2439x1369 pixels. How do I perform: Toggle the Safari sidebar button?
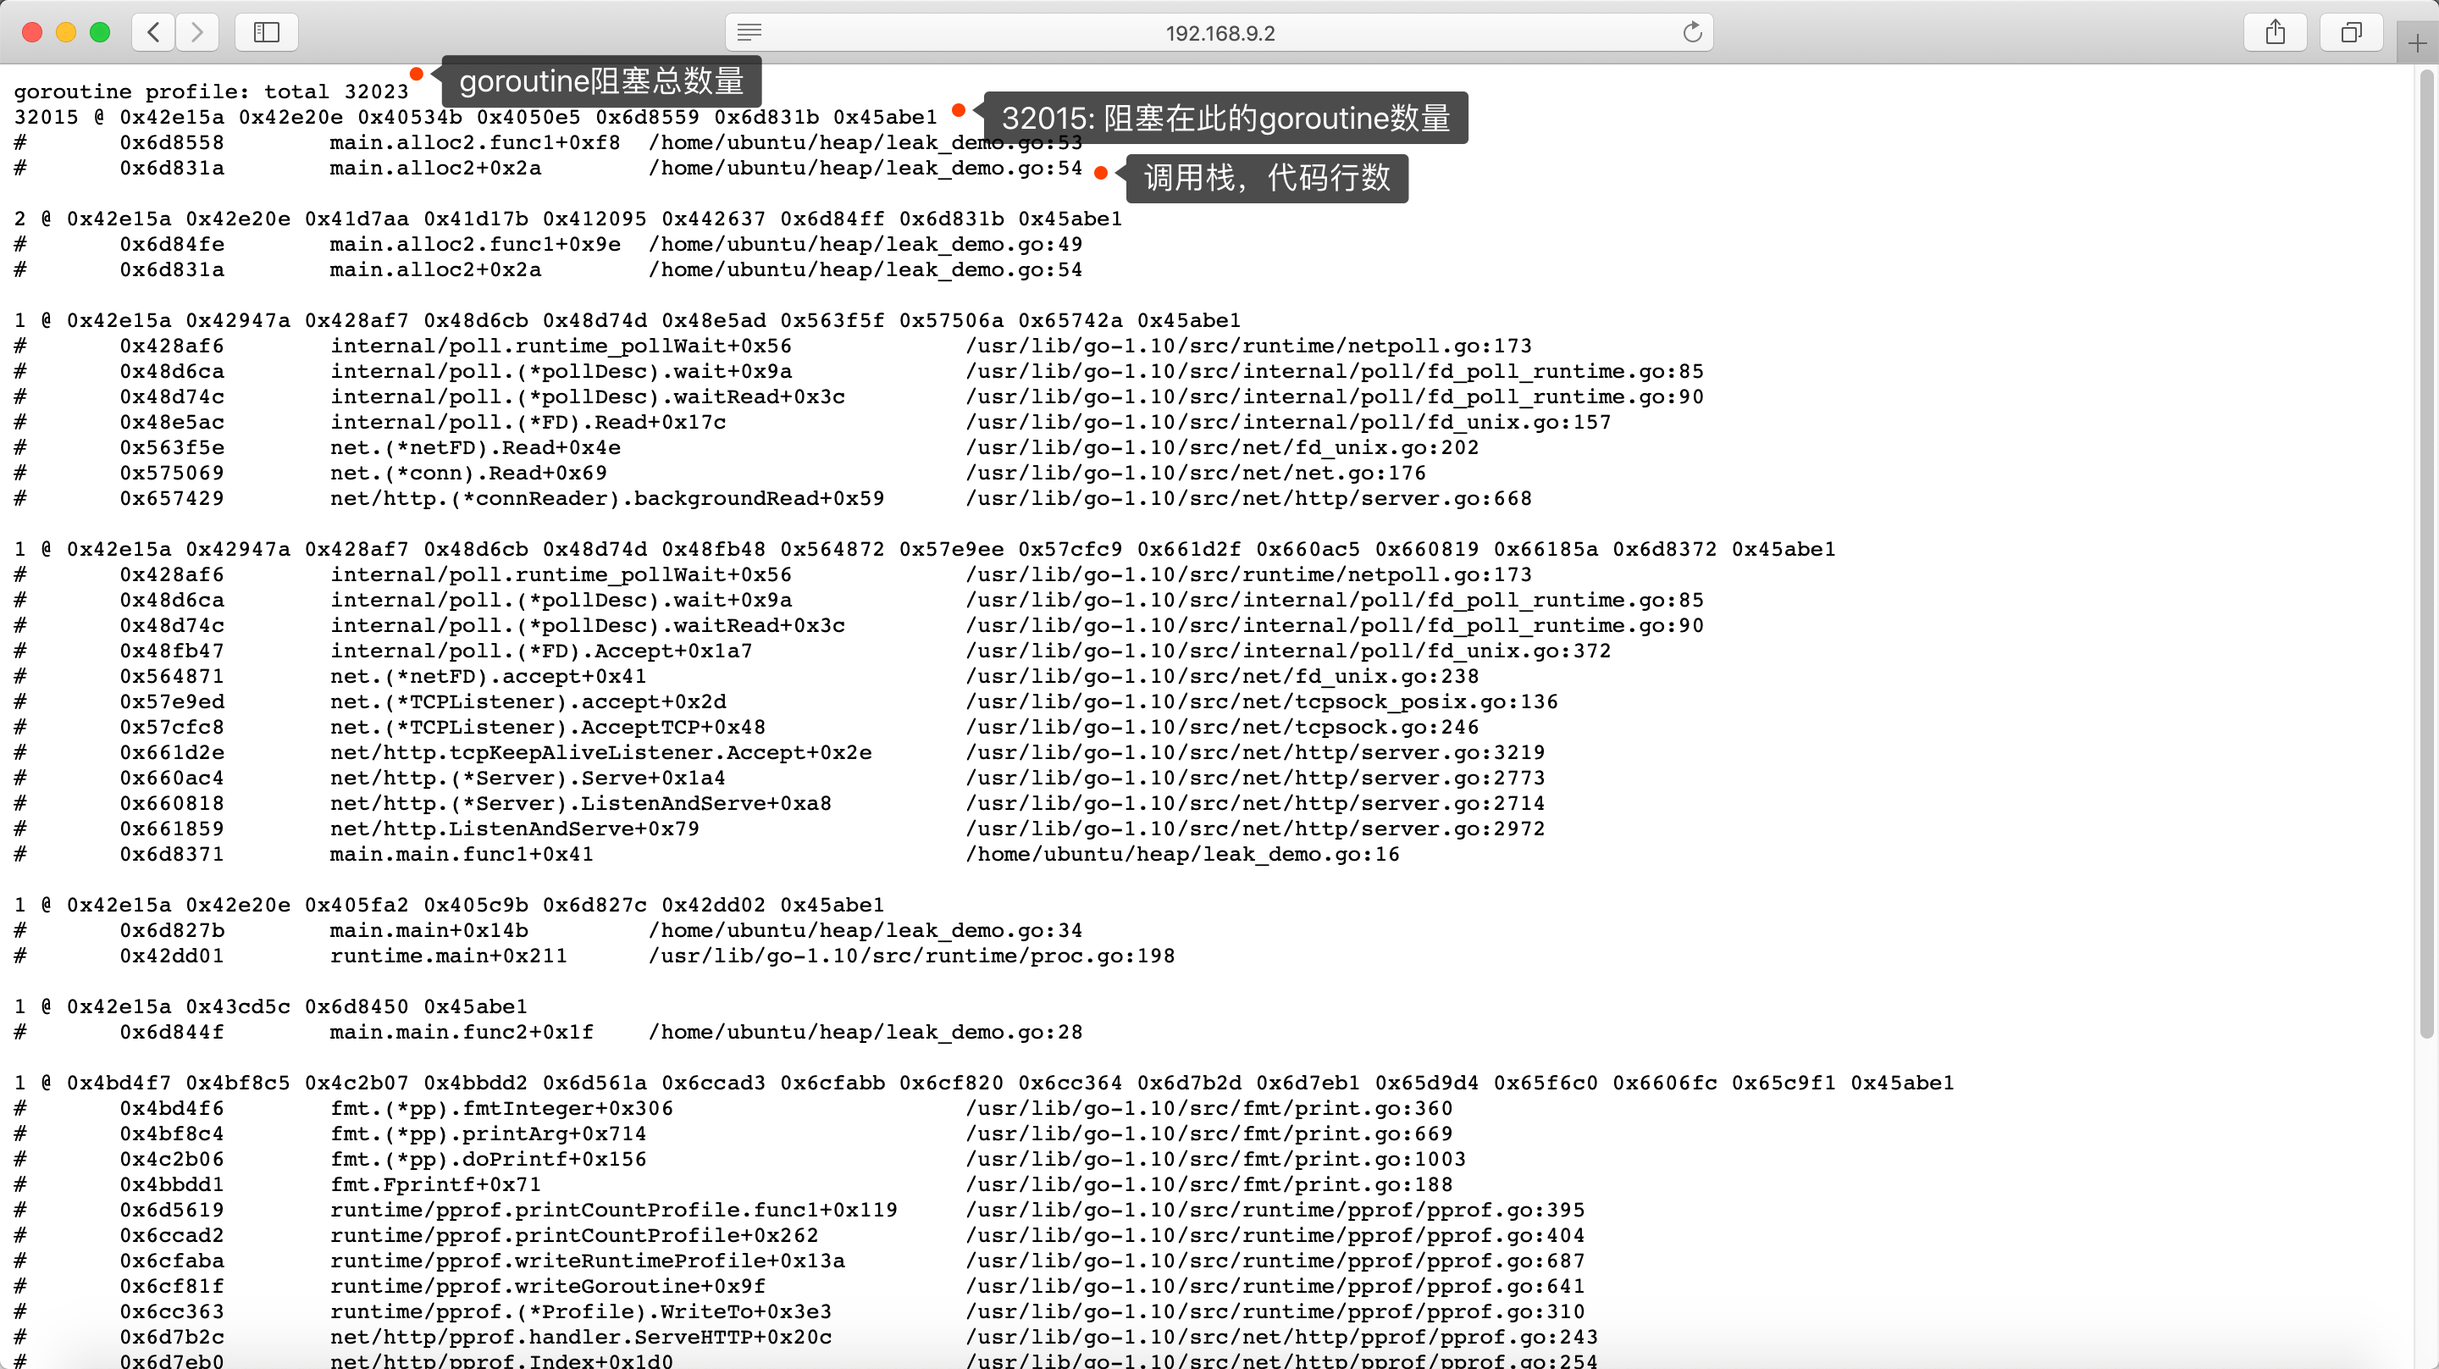point(266,32)
